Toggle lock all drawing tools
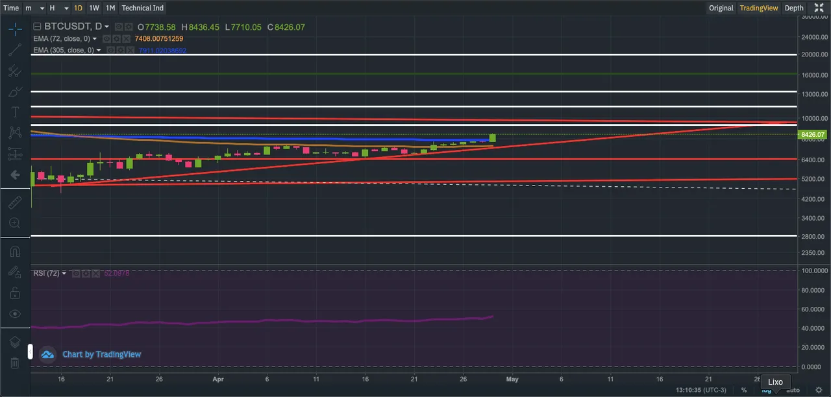The width and height of the screenshot is (831, 397). (15, 293)
